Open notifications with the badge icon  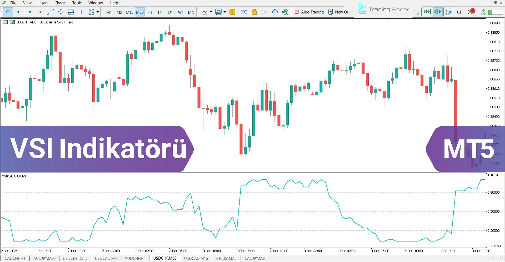click(x=471, y=11)
